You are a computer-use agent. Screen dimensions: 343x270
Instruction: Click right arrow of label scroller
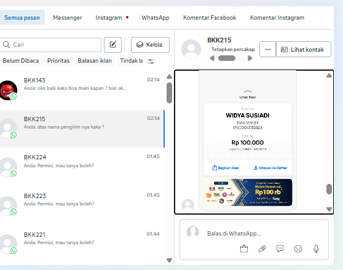pyautogui.click(x=250, y=58)
